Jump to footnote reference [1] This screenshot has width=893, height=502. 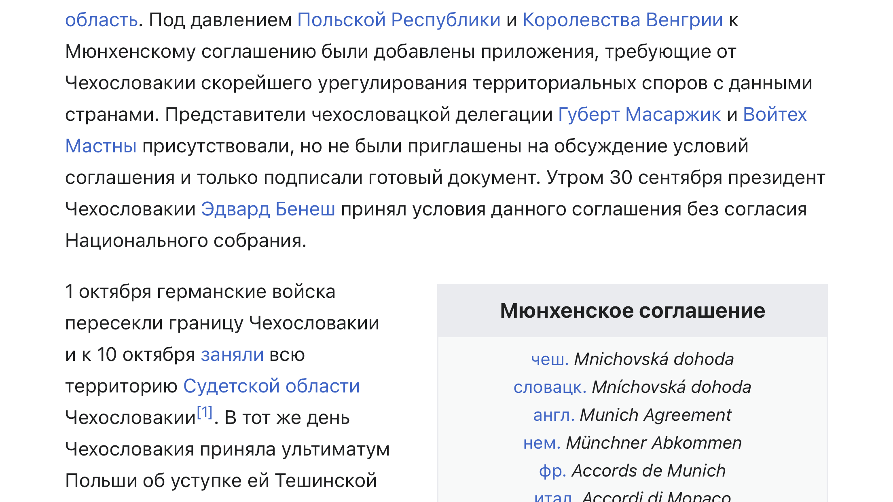[x=205, y=412]
